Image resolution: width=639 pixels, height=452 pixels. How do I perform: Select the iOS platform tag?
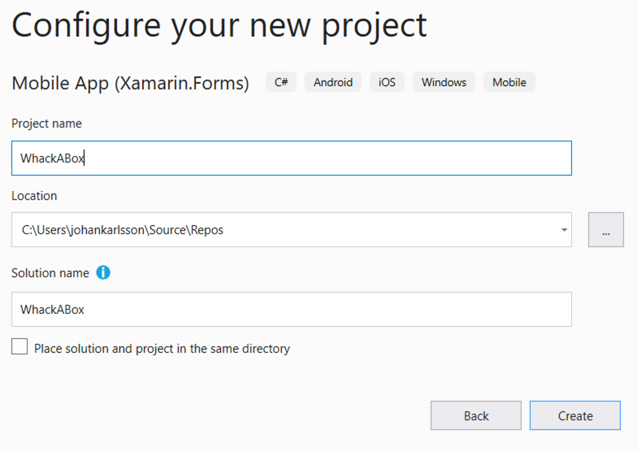click(x=387, y=82)
